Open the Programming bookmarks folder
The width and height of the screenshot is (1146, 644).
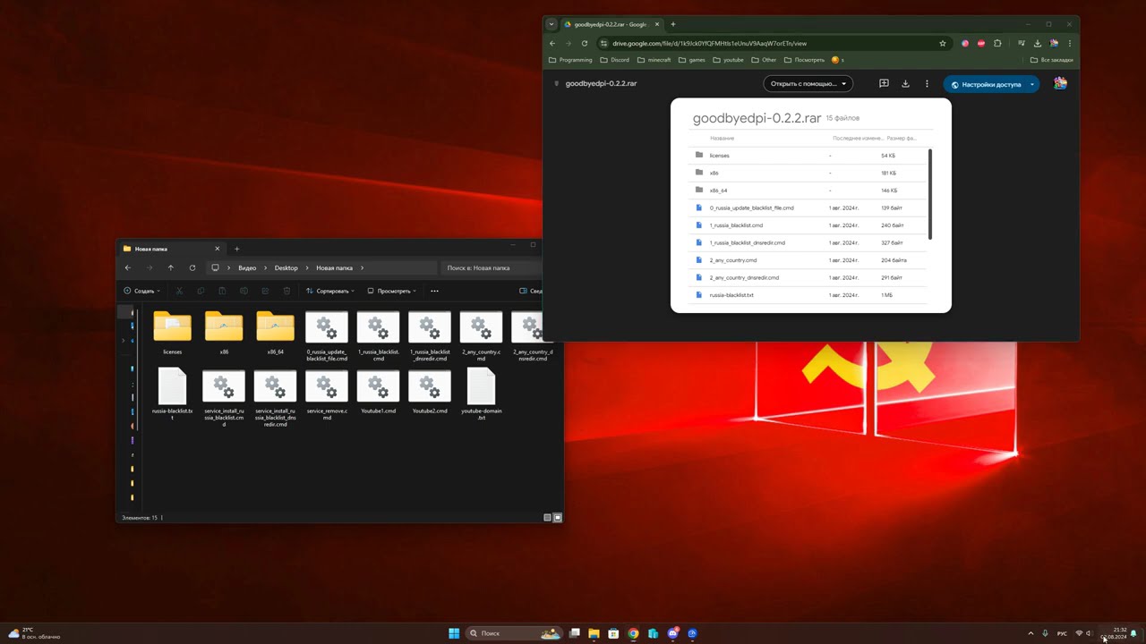(x=570, y=60)
